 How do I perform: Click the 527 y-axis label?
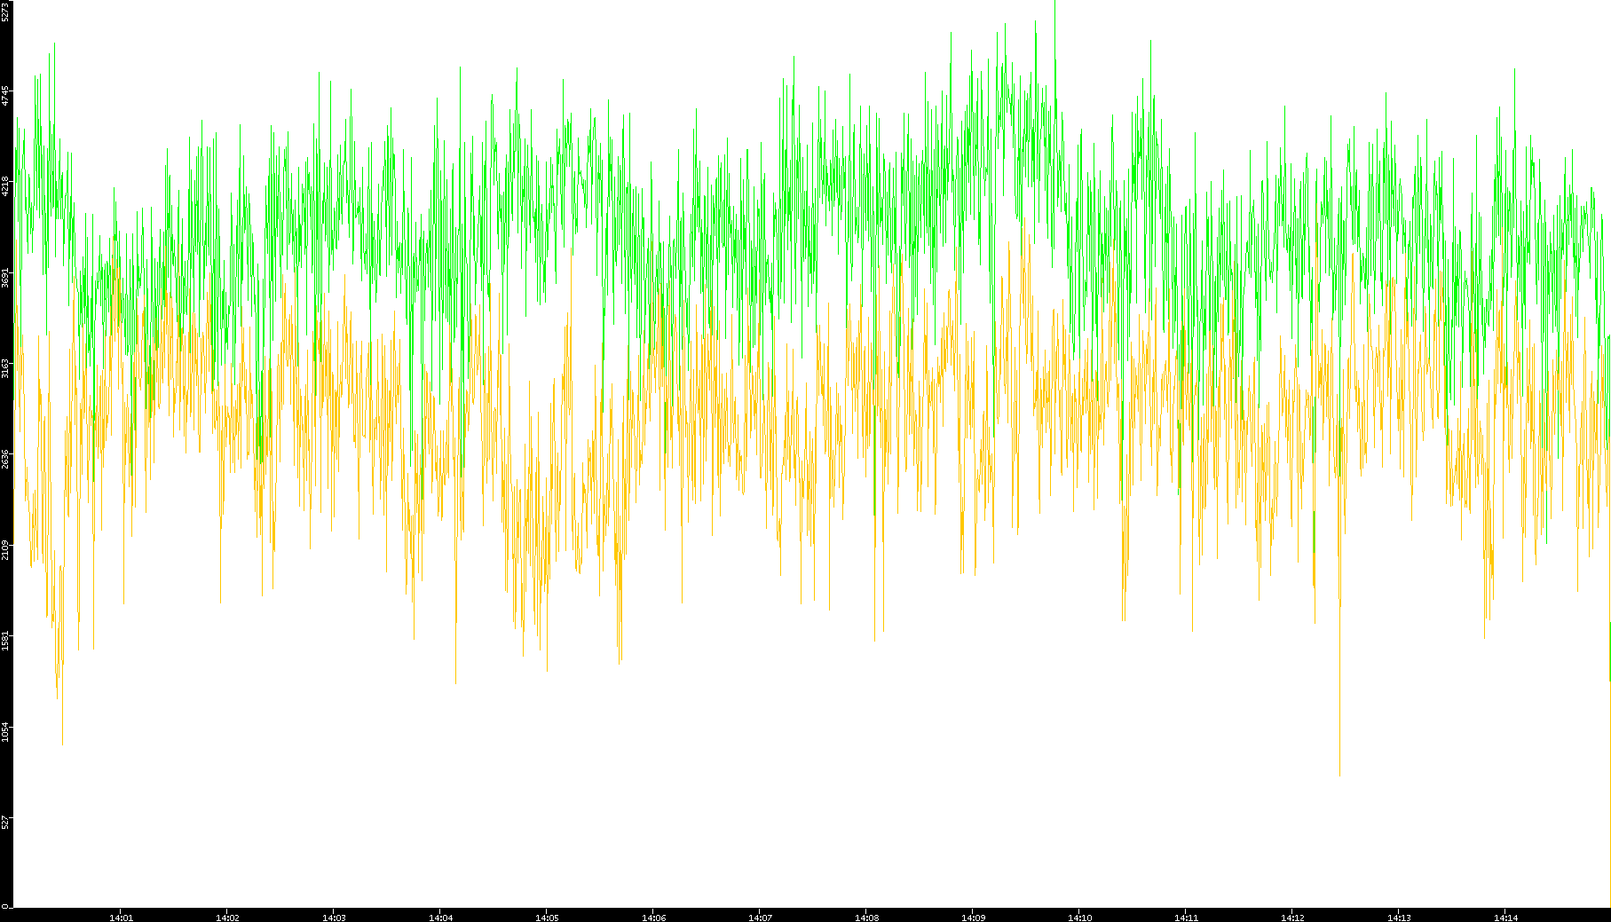tap(6, 822)
